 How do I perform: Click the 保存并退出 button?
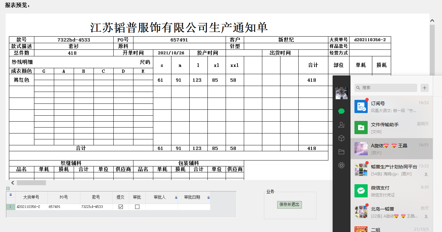[x=289, y=205]
